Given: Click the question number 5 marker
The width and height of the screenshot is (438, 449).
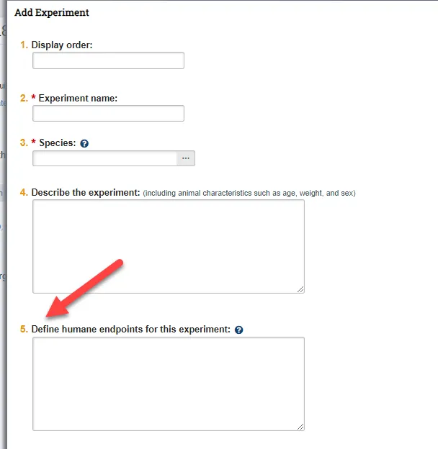Looking at the screenshot, I should pos(24,330).
